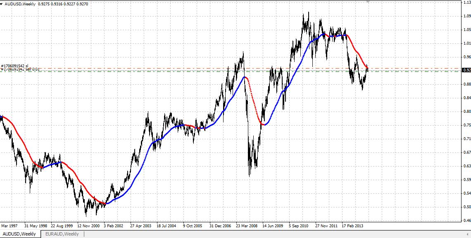Click the 18 Jul 2004 date label
This screenshot has height=238, width=471.
(167, 225)
